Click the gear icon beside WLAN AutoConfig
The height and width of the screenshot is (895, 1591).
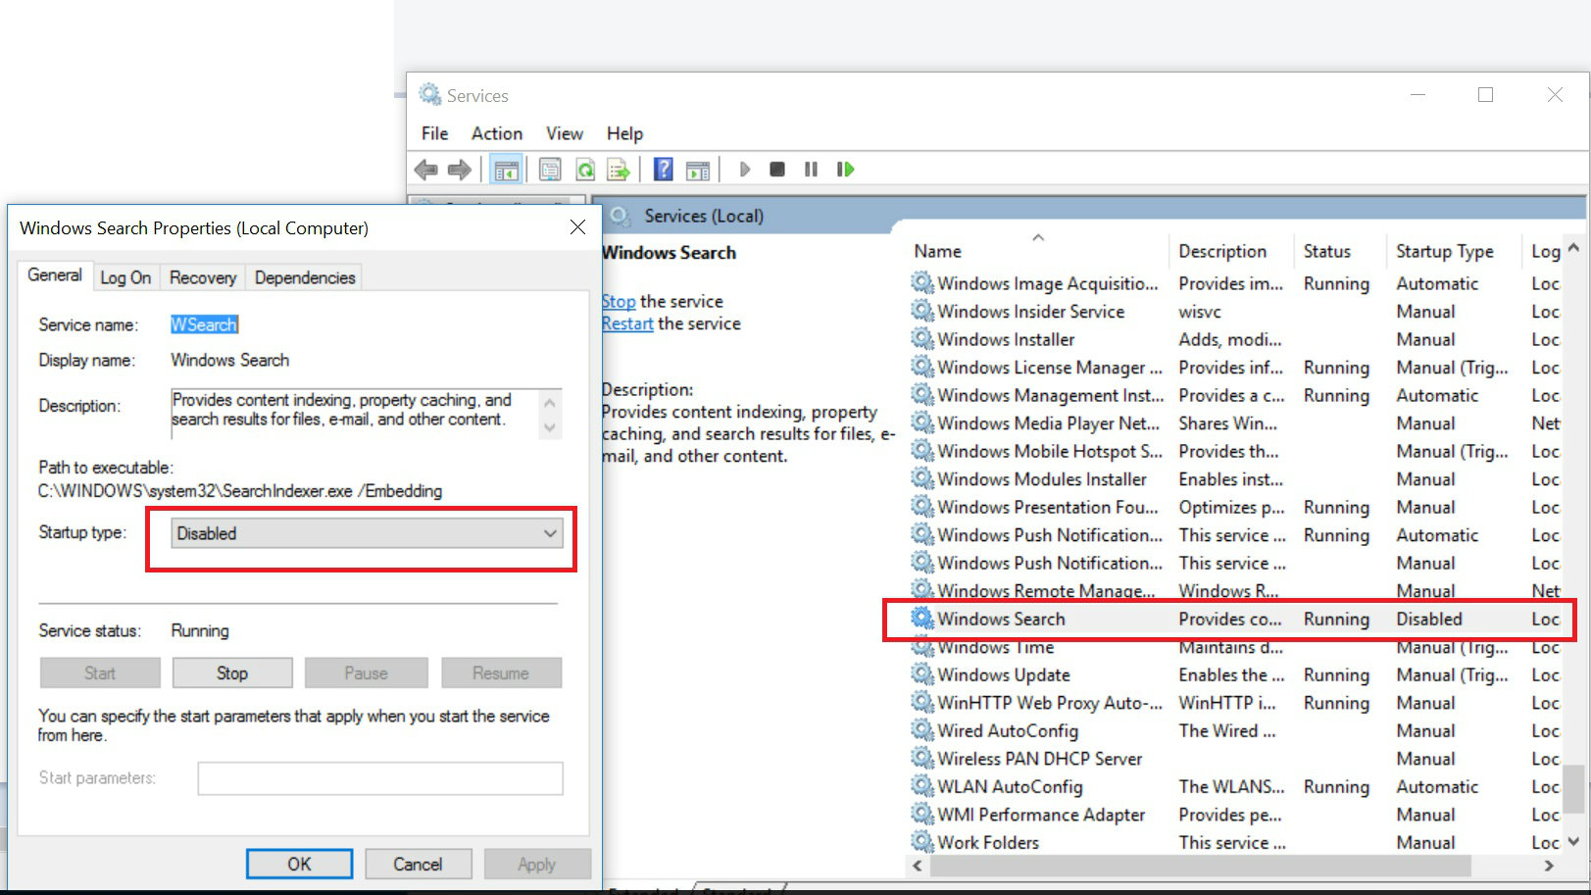(x=921, y=785)
